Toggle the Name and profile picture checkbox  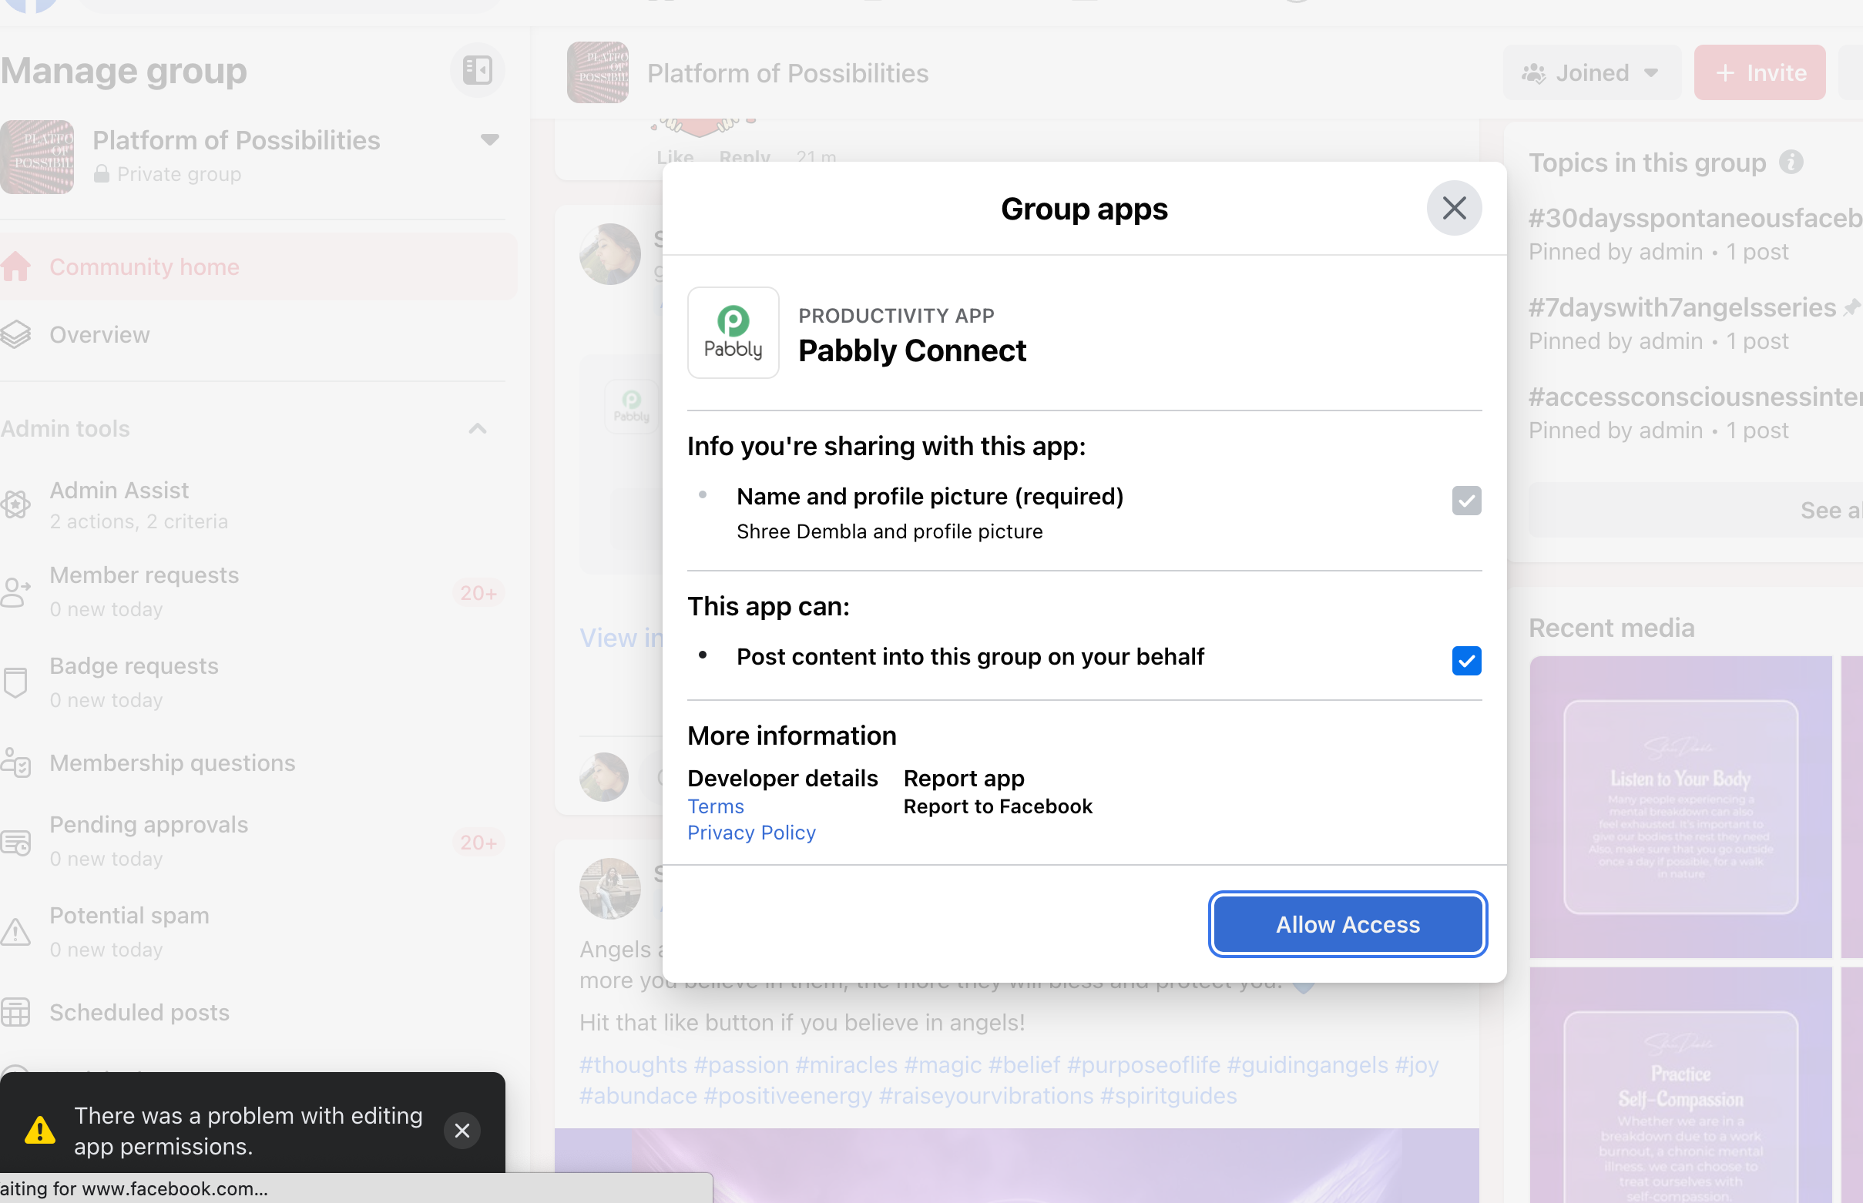(x=1466, y=501)
